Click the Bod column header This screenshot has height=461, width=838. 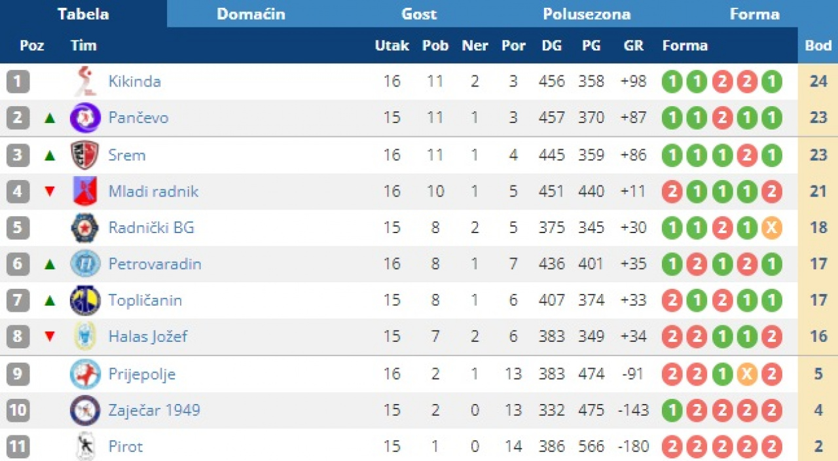[x=818, y=45]
